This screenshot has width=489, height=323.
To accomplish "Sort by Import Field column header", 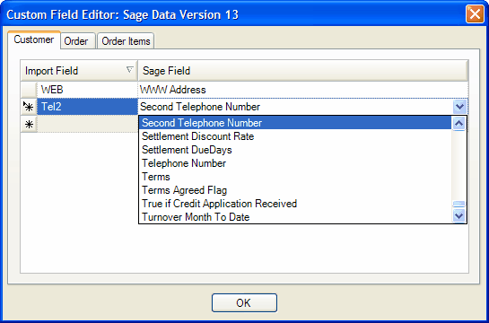I will point(79,71).
